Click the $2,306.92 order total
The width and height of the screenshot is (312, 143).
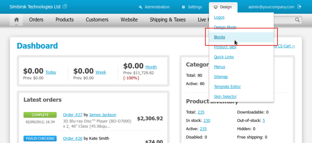point(150,119)
